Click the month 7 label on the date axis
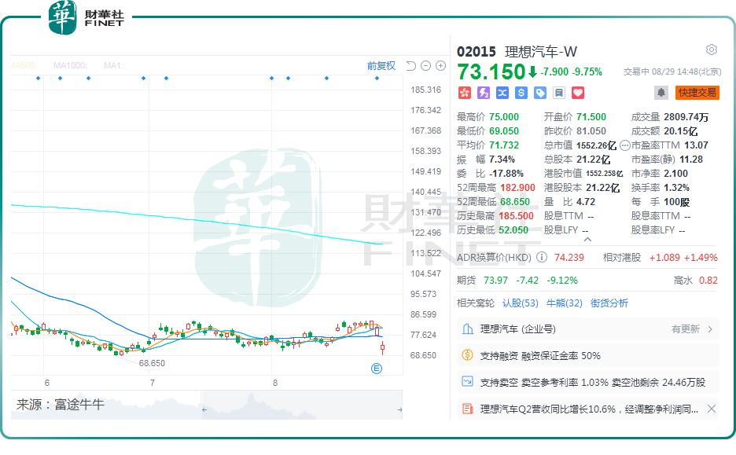The image size is (736, 455). 152,383
